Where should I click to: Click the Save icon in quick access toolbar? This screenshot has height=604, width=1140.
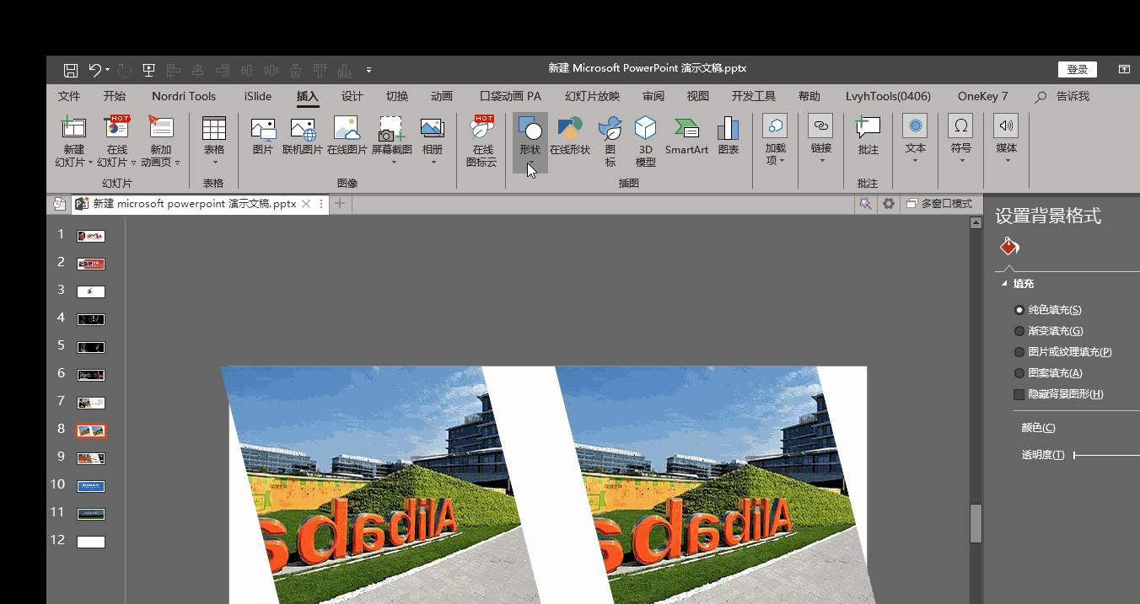(x=71, y=70)
